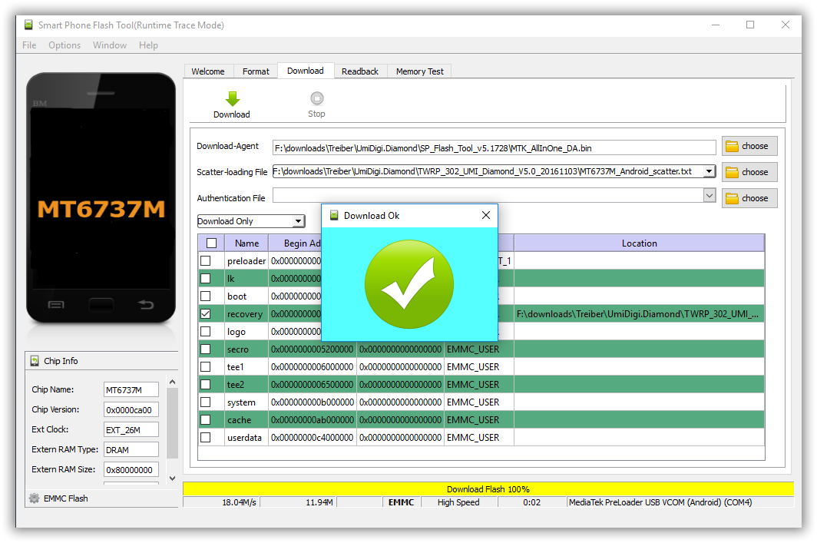817x543 pixels.
Task: Click the Chip Info panel icon
Action: pos(35,361)
